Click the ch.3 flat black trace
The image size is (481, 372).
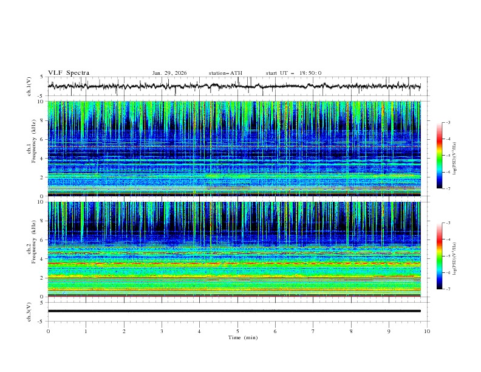pyautogui.click(x=234, y=311)
